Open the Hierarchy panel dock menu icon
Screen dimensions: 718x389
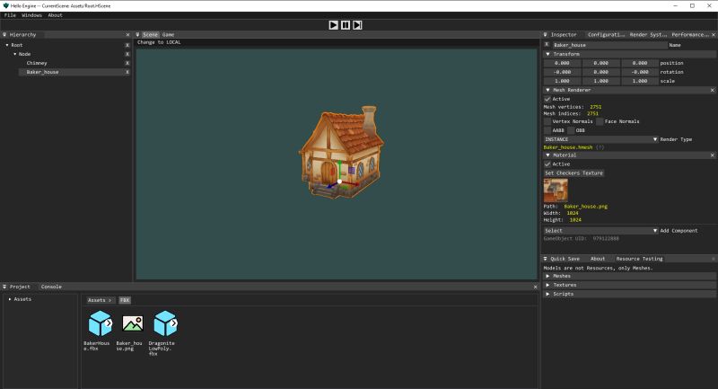4,35
